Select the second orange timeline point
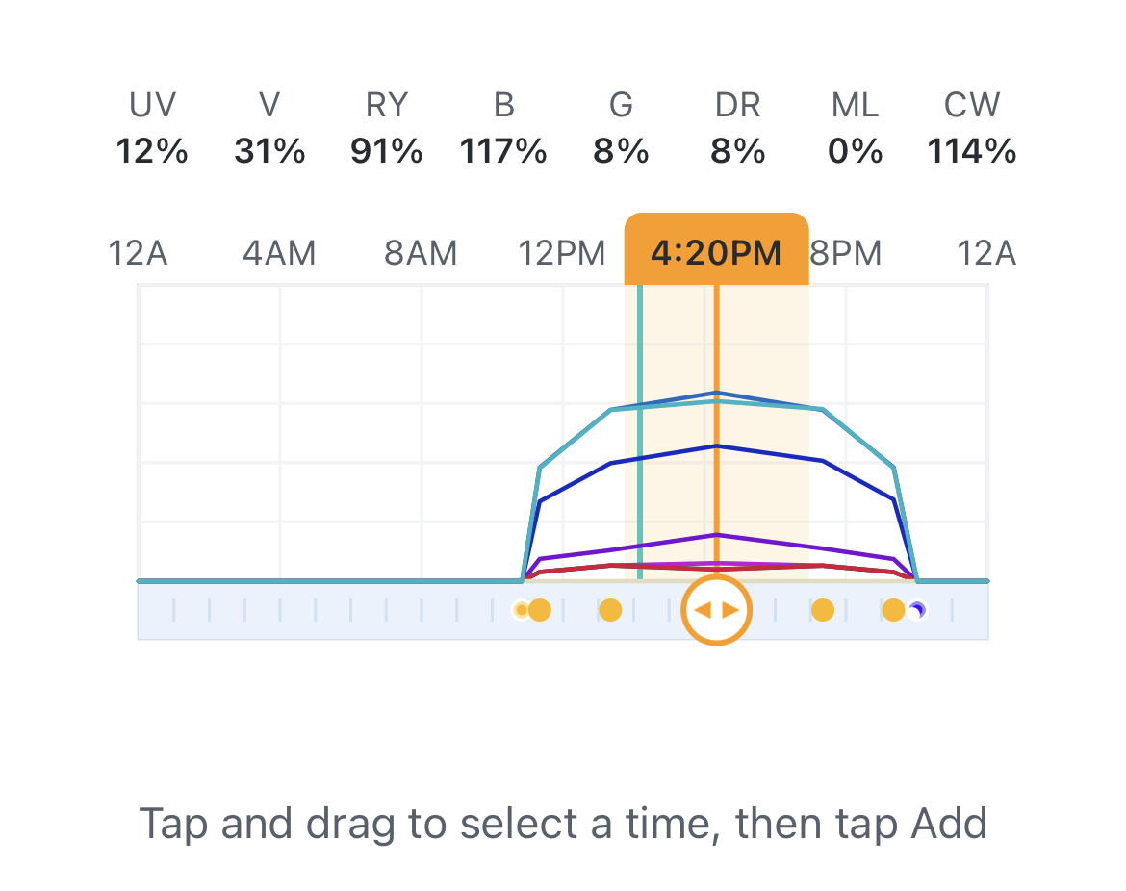Screen dimensions: 1126x891 [610, 610]
